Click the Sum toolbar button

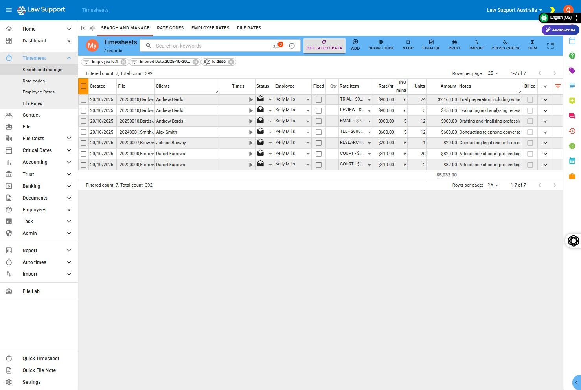click(x=532, y=45)
